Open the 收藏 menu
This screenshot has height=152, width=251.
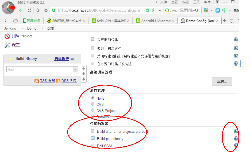click(x=185, y=2)
